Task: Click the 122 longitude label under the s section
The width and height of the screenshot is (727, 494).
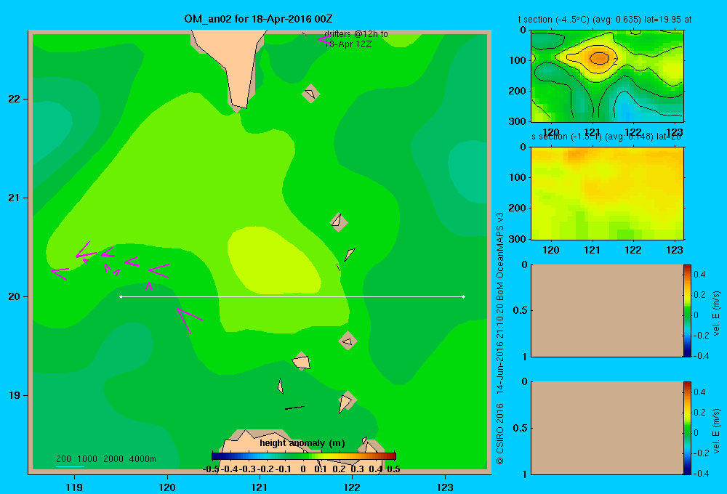Action: point(633,250)
